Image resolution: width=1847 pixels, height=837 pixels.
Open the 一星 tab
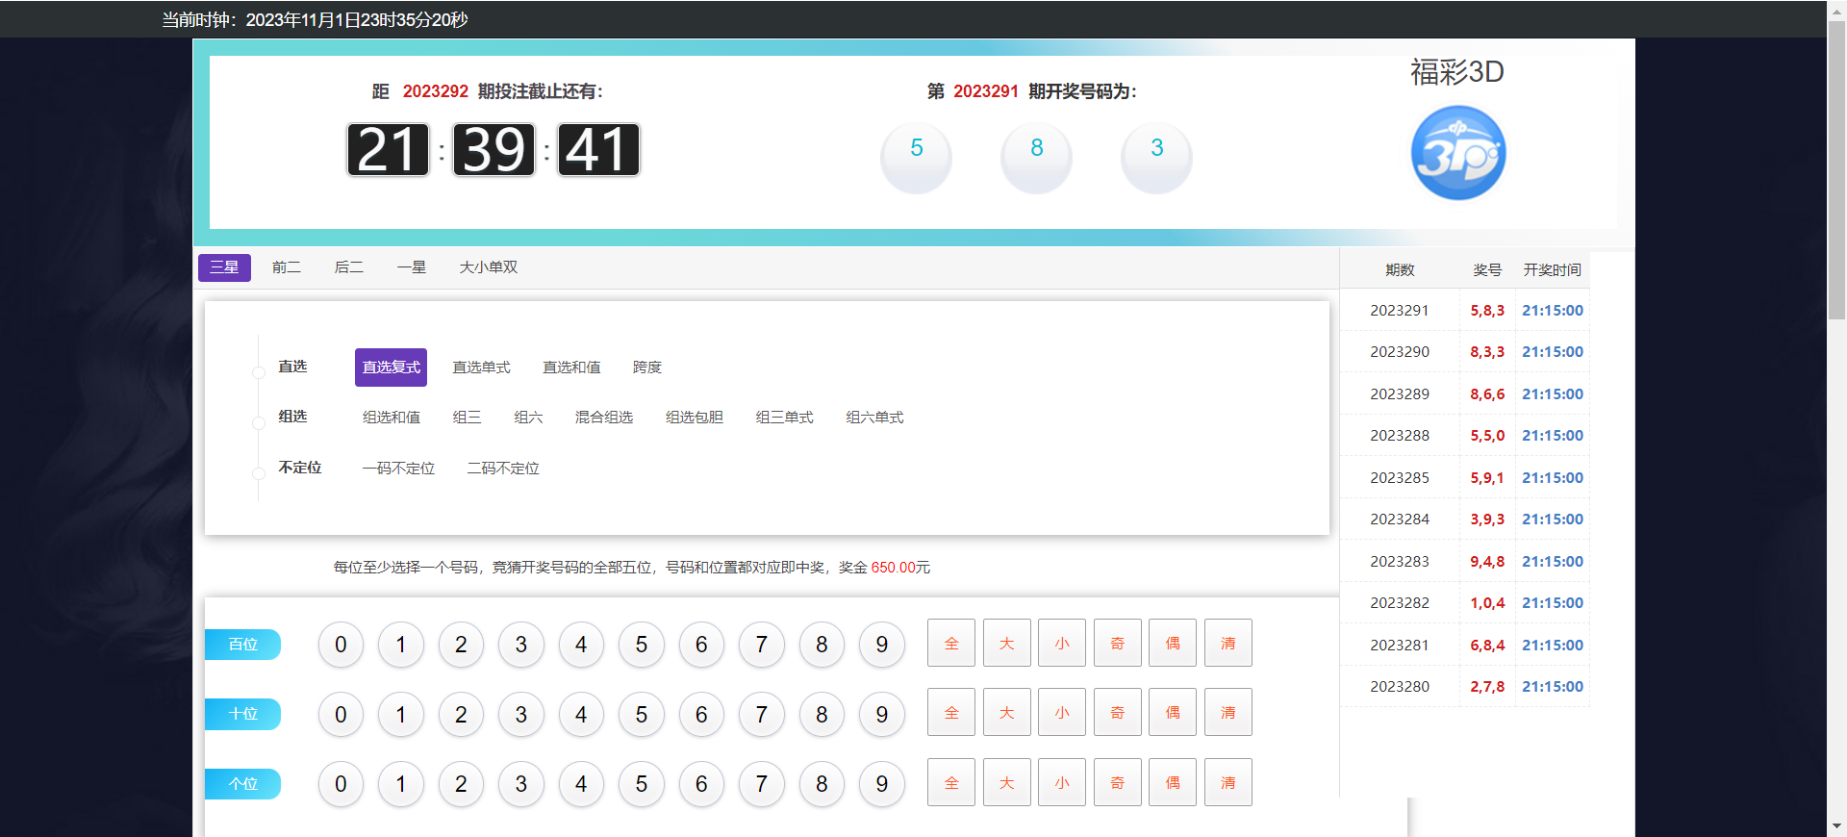412,267
